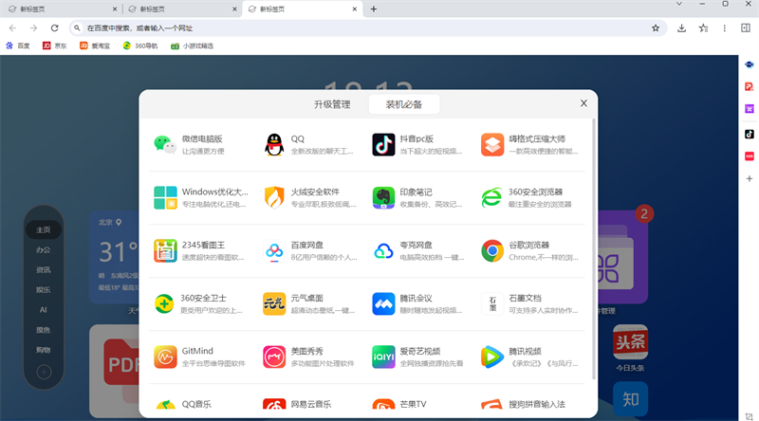Select AI in the left navigation
The width and height of the screenshot is (759, 421).
tap(43, 310)
